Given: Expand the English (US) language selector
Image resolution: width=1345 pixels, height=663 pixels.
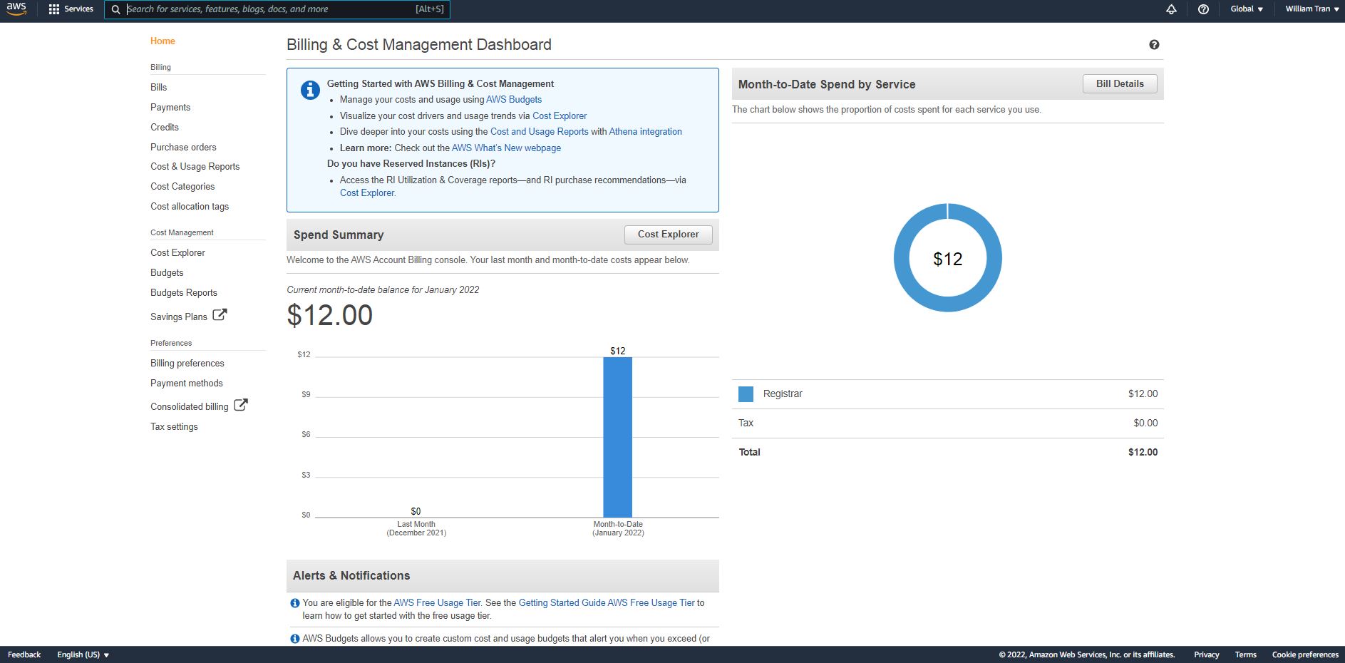Looking at the screenshot, I should [83, 654].
